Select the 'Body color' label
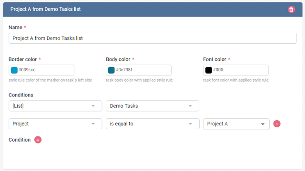The width and height of the screenshot is (305, 171). [118, 59]
